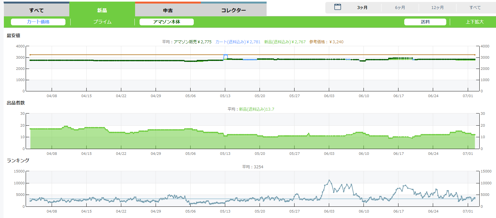Select the 6ヶ月 time range
The image size is (496, 218).
coord(400,7)
